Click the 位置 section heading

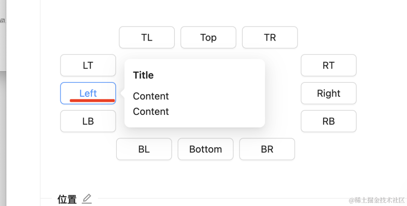click(67, 199)
